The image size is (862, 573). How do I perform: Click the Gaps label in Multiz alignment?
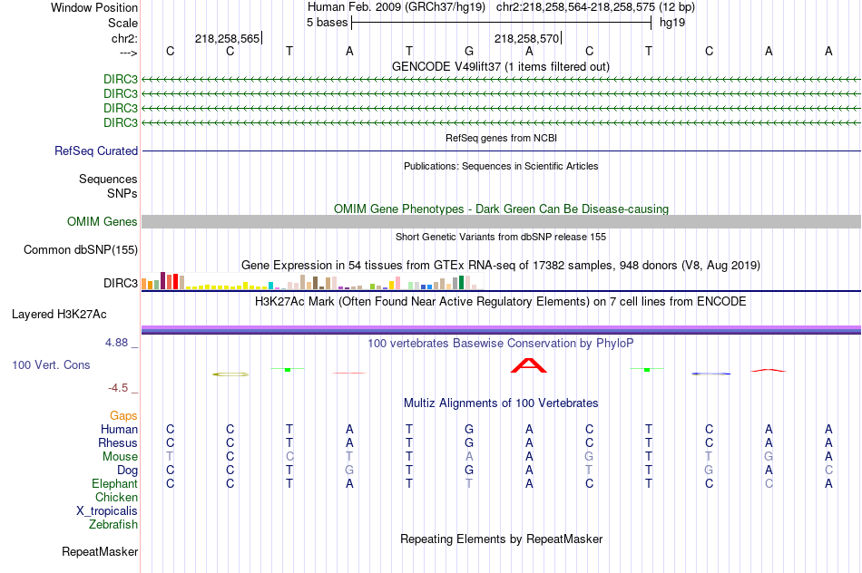(x=123, y=416)
